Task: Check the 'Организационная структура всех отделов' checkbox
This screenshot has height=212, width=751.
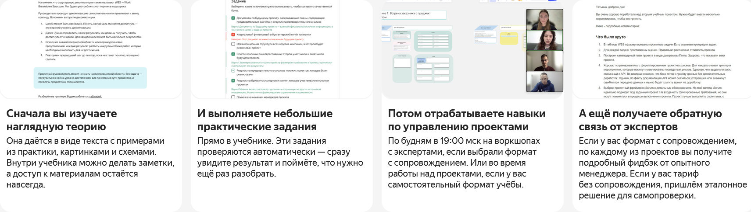Action: tap(233, 44)
